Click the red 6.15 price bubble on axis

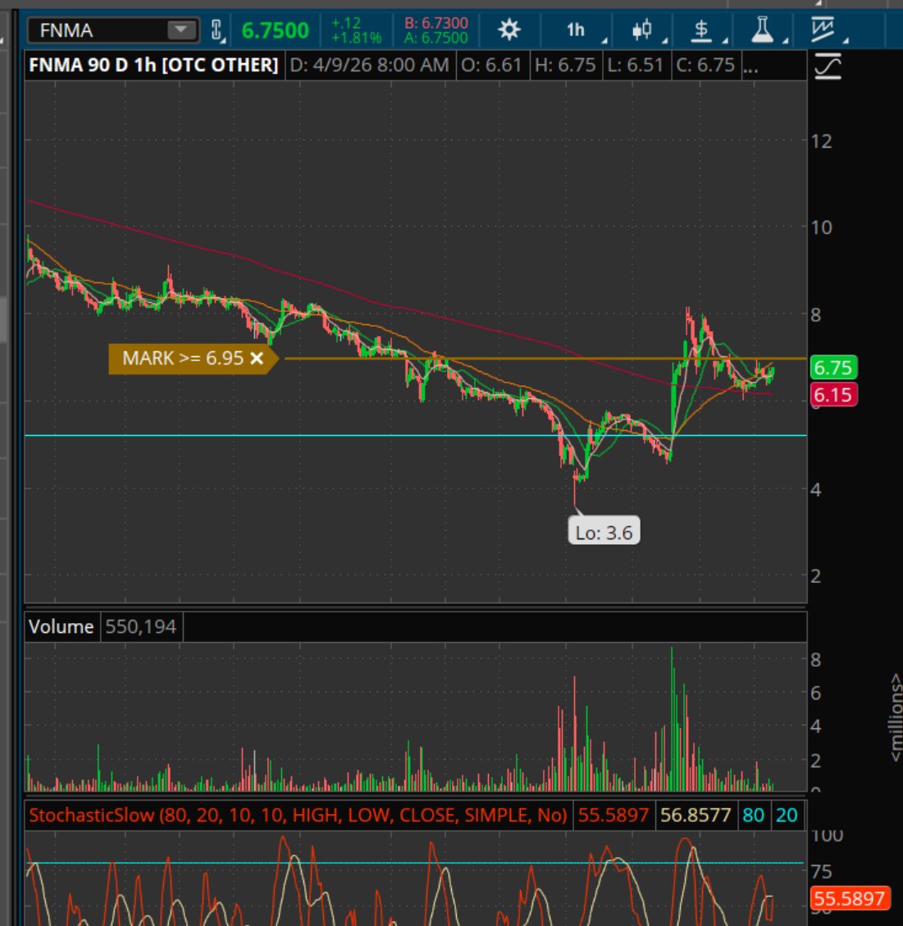coord(832,395)
